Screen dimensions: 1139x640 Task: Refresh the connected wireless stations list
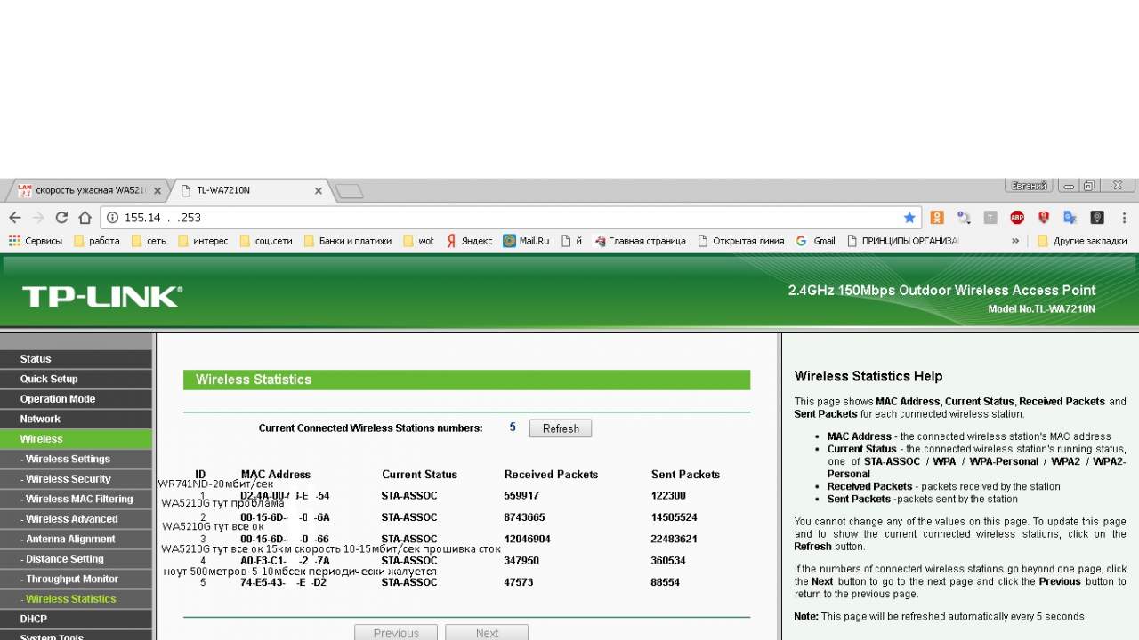pyautogui.click(x=561, y=428)
